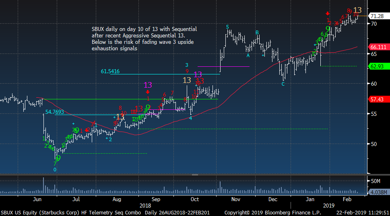Click the cyan wave 5 label
390x216 pixels.
[x=227, y=27]
